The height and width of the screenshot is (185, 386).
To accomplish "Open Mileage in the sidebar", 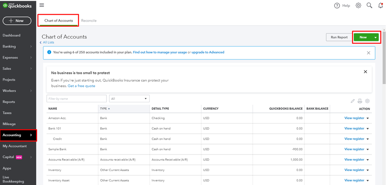I will coord(9,124).
